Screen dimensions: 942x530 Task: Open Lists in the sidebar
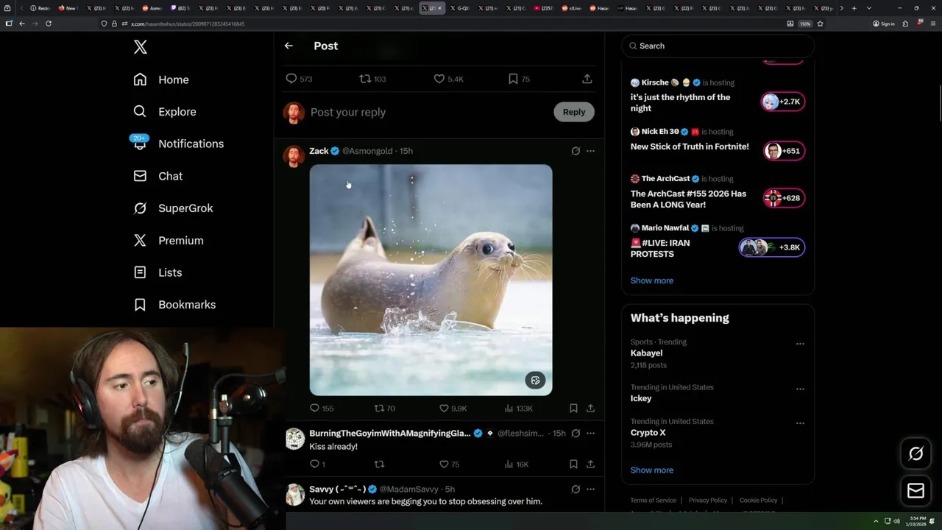tap(157, 272)
